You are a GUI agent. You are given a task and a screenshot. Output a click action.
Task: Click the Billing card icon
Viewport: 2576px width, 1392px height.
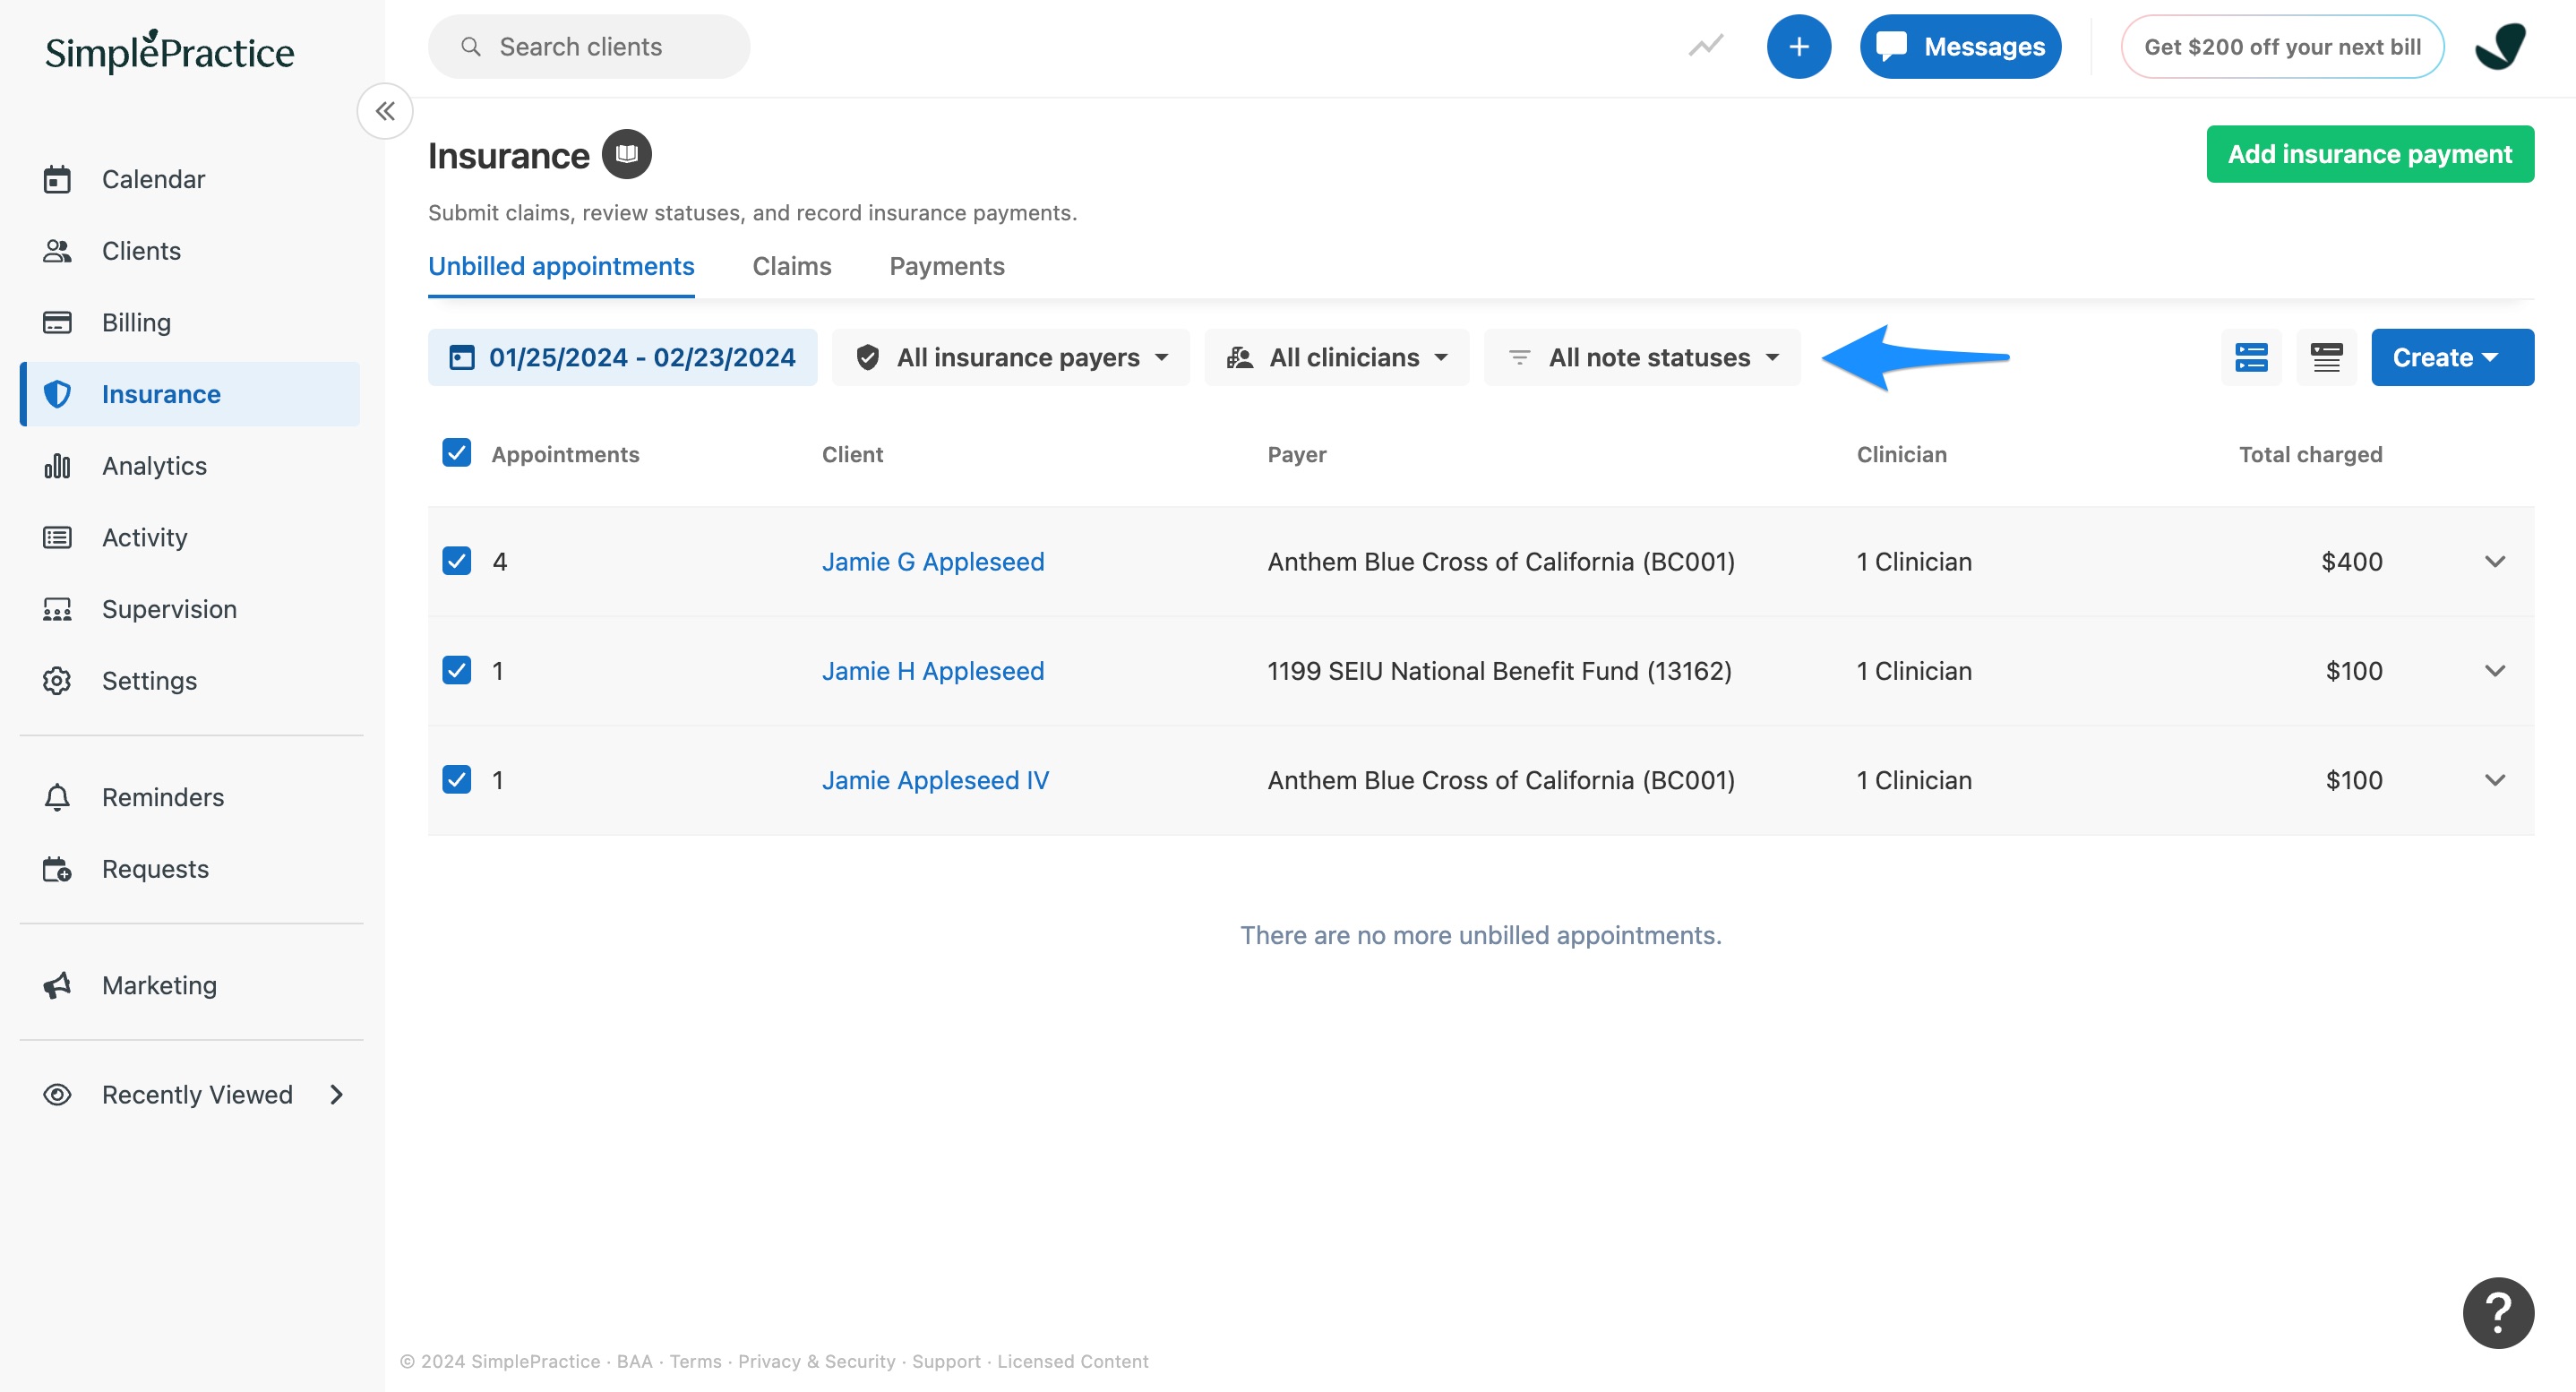click(57, 322)
